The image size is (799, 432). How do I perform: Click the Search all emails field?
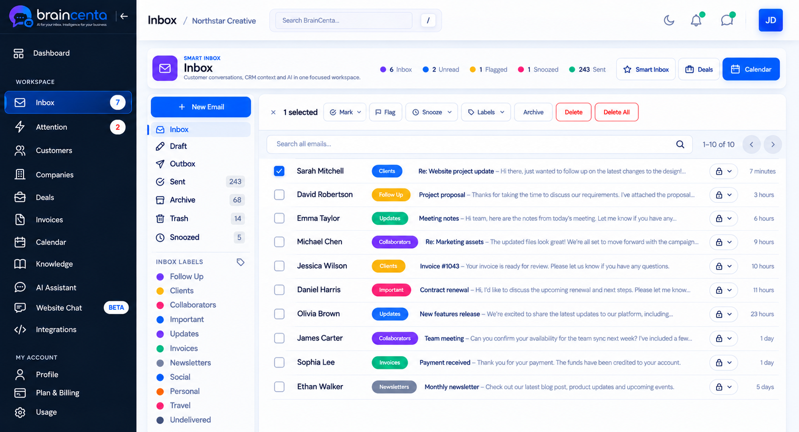(x=479, y=144)
